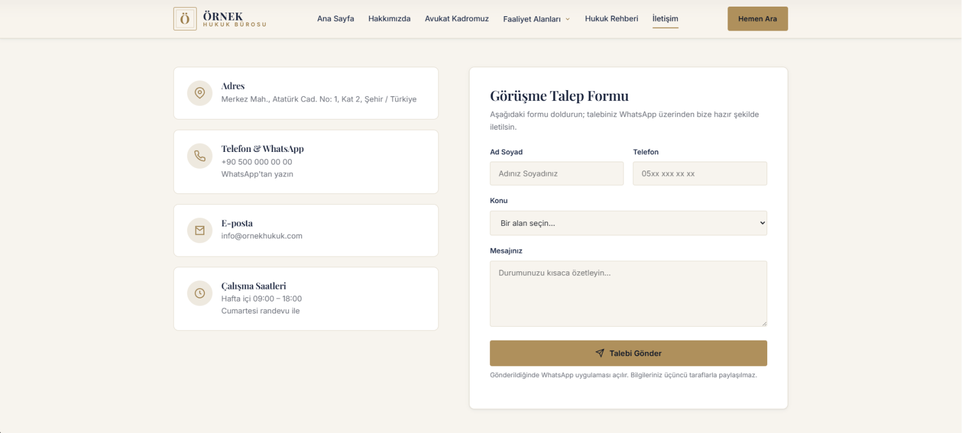Click the info@ornekhukuk.com email address
962x433 pixels.
point(262,236)
